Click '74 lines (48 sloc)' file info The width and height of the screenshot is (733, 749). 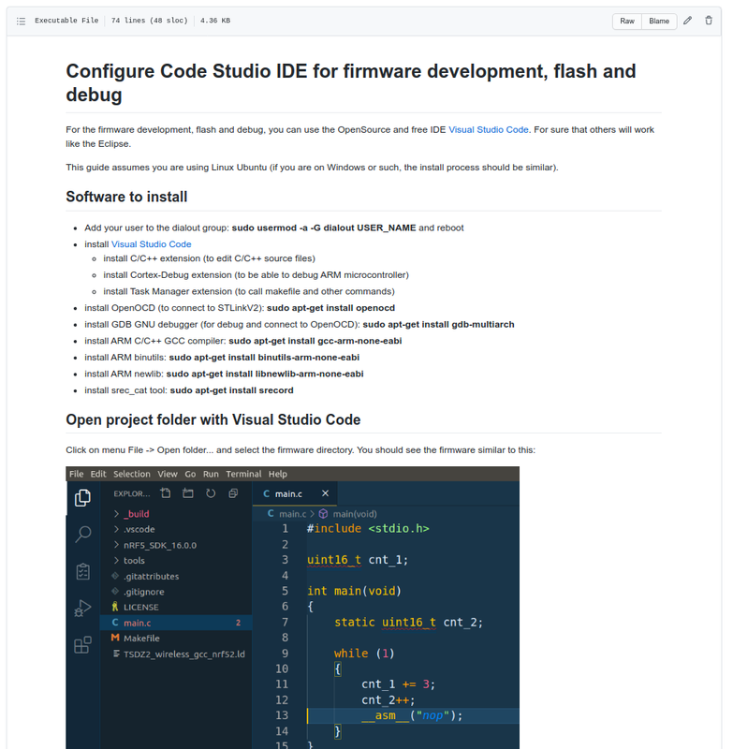(x=150, y=21)
